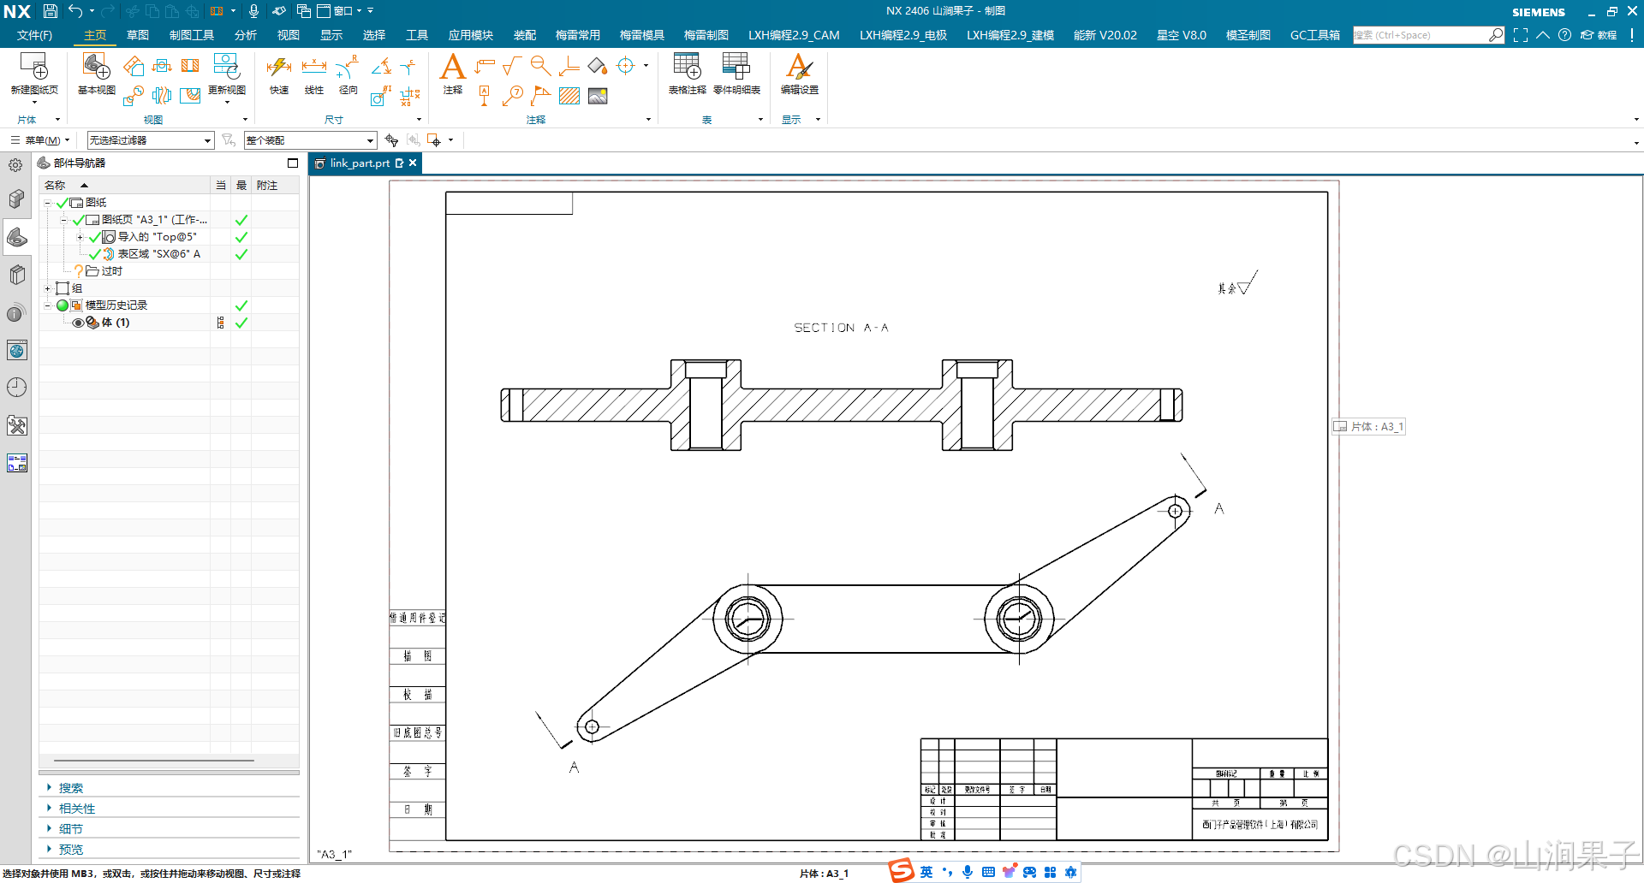Toggle checkmark on 导入的 "Top@5" view
Viewport: 1644px width, 883px height.
point(94,237)
